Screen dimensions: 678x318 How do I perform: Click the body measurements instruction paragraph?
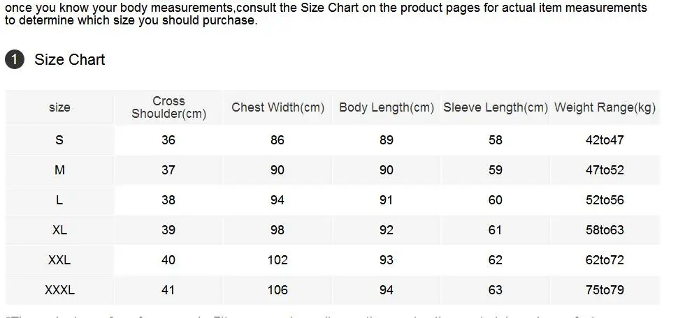326,14
